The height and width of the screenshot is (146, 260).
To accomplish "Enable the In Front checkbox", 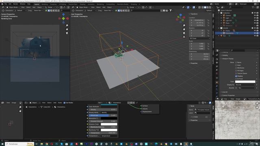I will pos(236,79).
